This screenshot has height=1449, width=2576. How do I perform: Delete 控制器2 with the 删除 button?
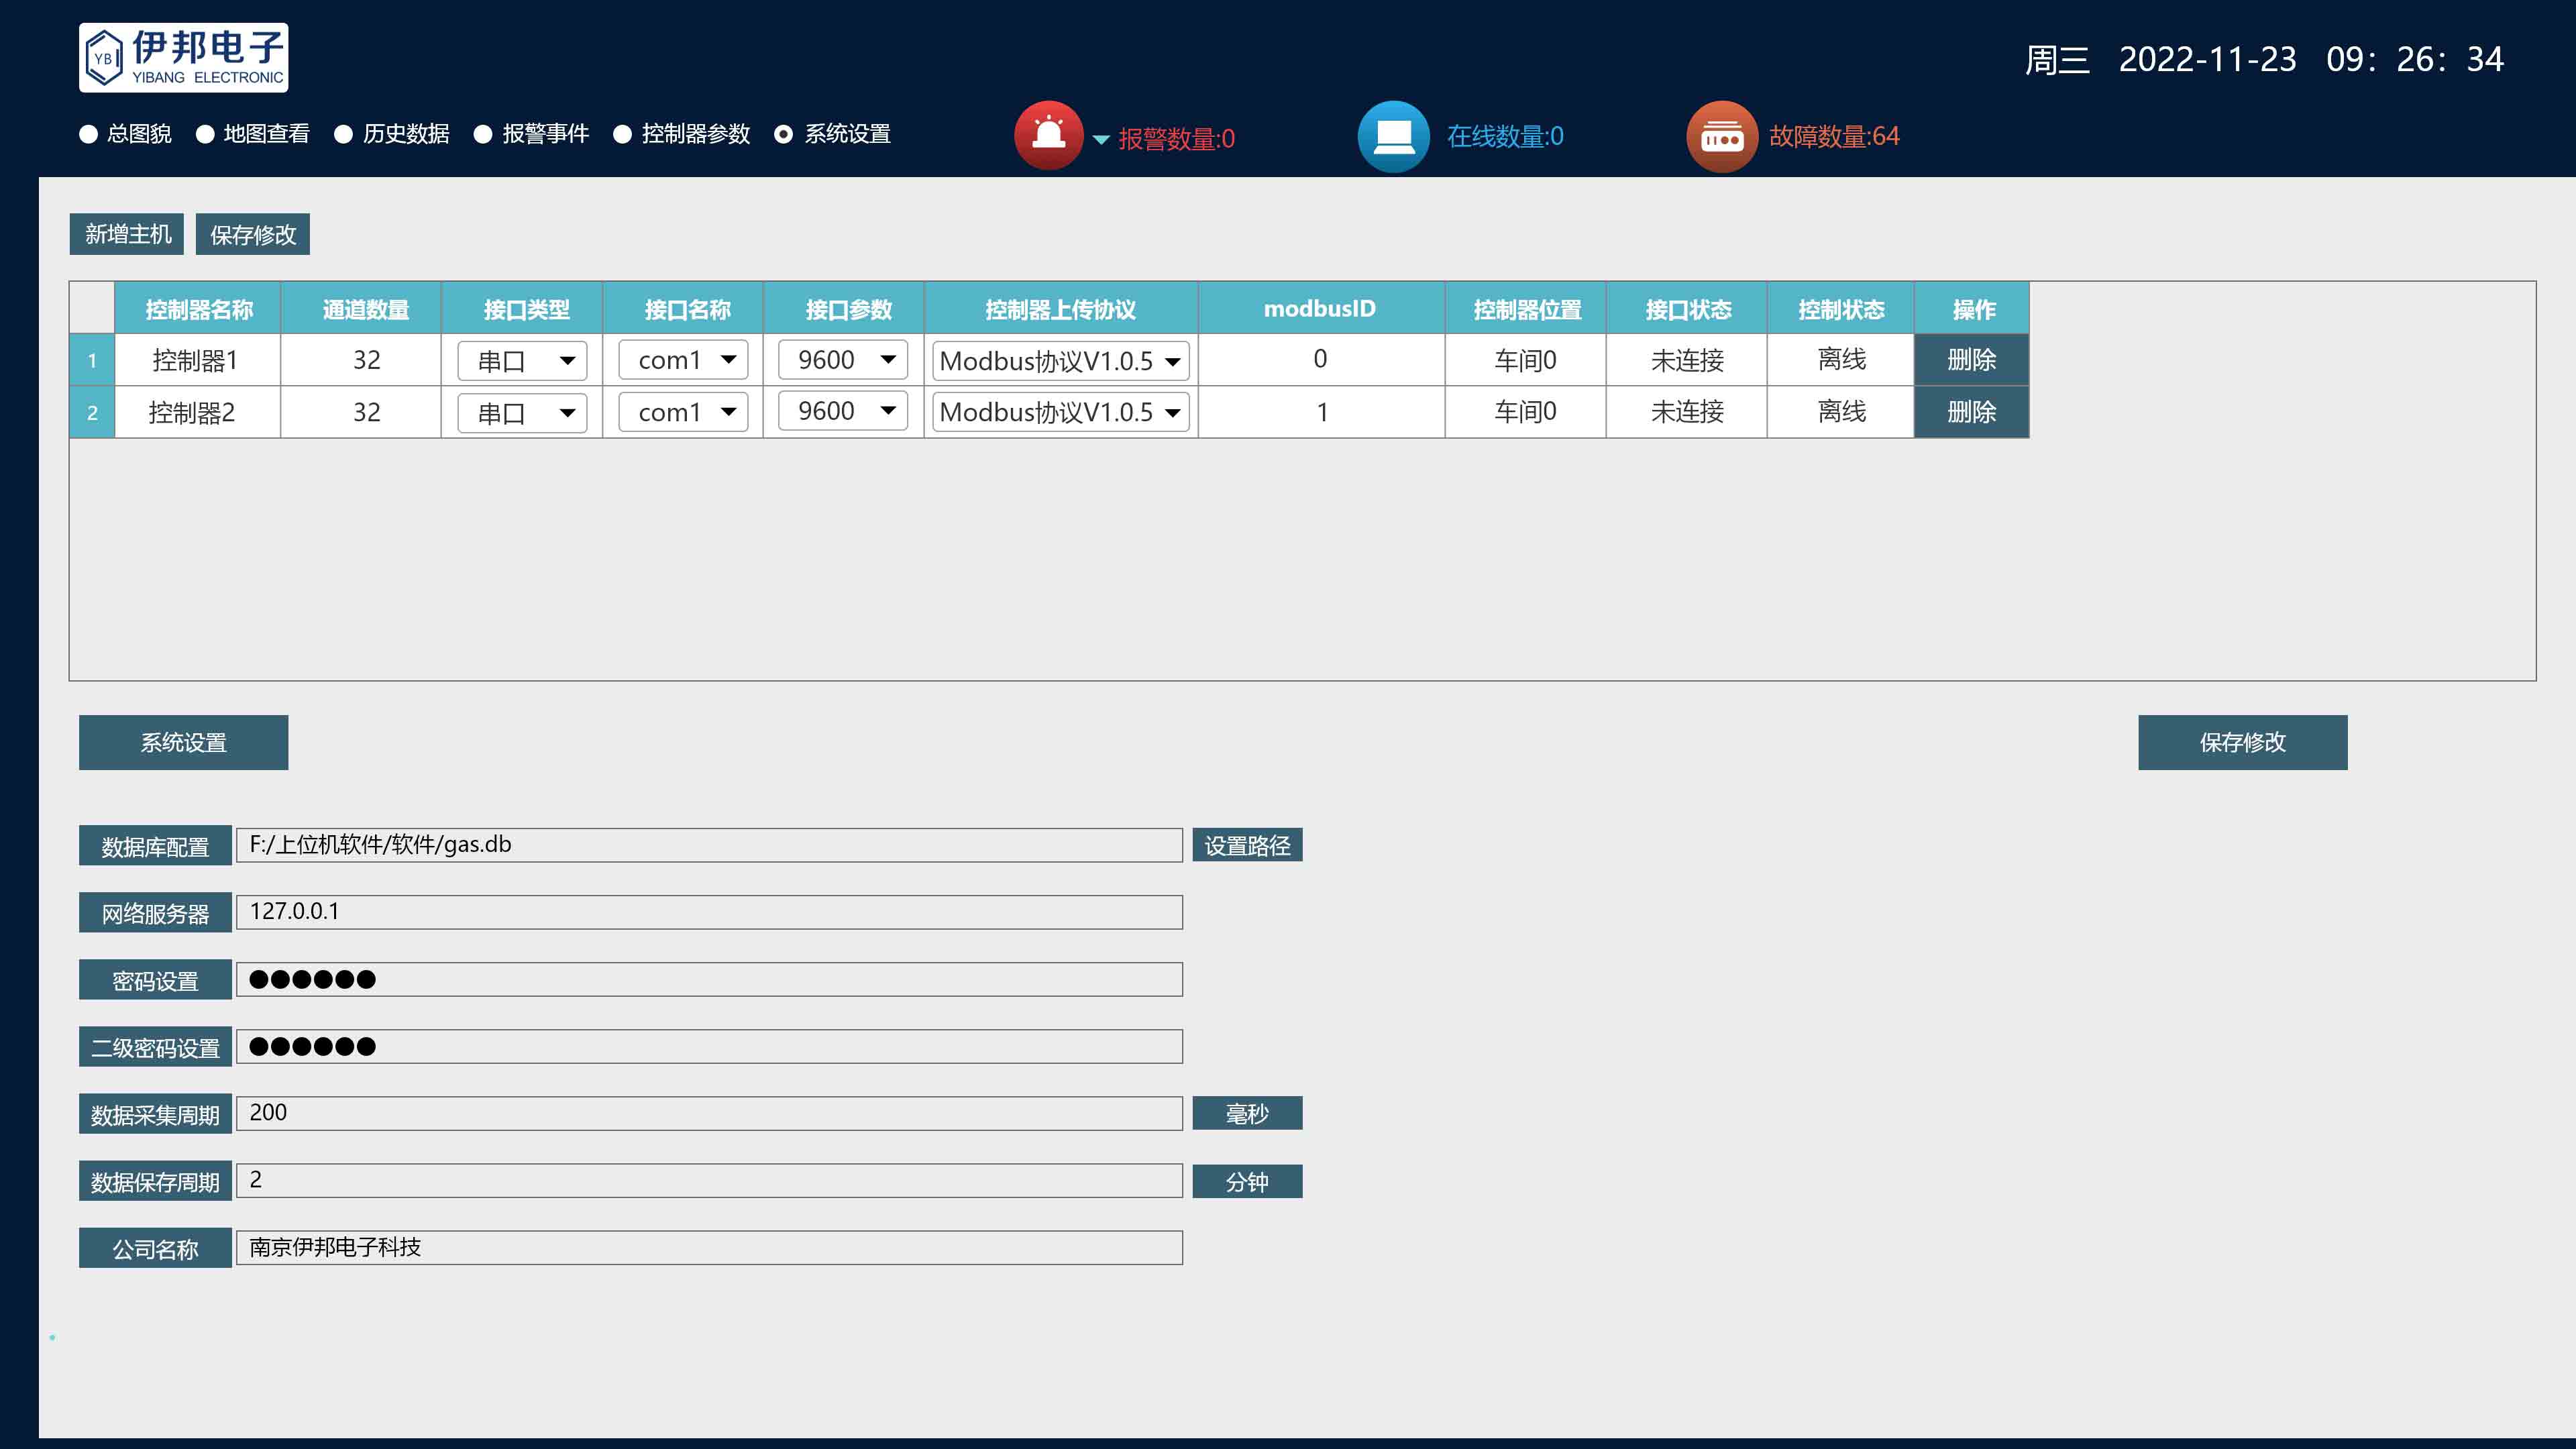click(x=1971, y=411)
